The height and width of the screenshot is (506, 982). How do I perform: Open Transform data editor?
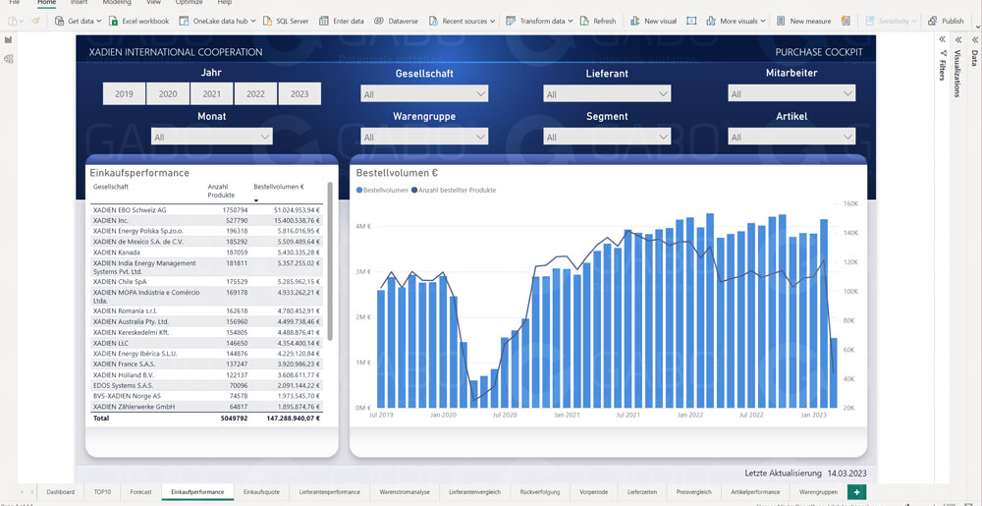[x=539, y=21]
